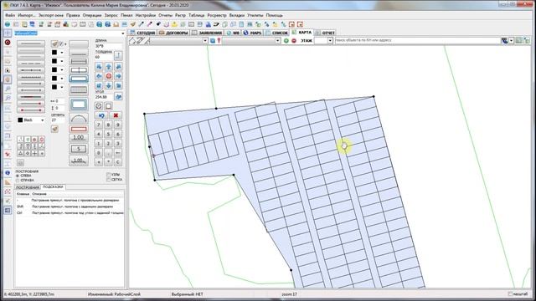Select the СЛЕВА radio button

[18, 176]
